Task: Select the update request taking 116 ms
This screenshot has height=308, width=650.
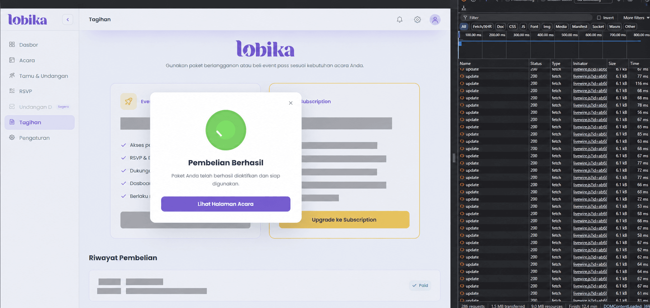Action: click(554, 83)
